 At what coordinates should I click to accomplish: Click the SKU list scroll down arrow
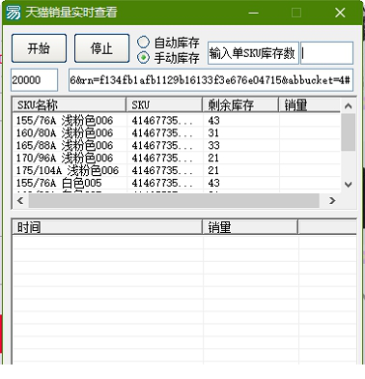pyautogui.click(x=348, y=185)
